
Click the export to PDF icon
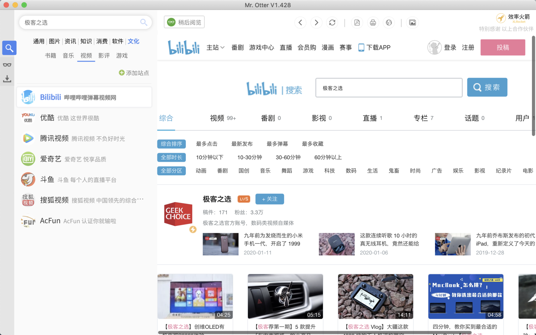[x=357, y=22]
